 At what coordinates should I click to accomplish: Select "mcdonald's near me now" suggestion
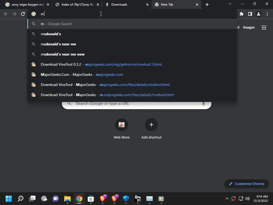[132, 54]
